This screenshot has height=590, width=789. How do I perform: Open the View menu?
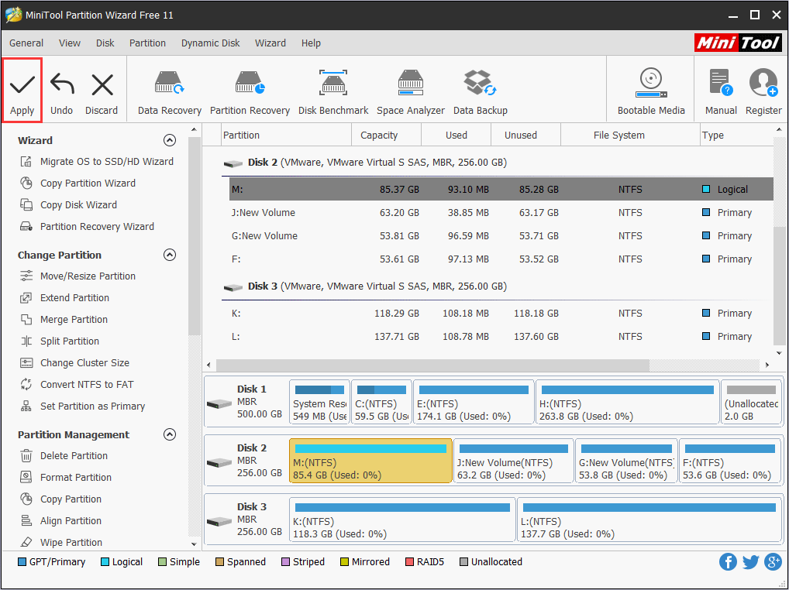70,43
